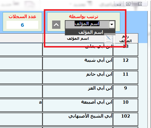Screen dimensions: 151x128
Task: Click the sort field combo box text 'أسم المؤلف'
Action: (87, 24)
